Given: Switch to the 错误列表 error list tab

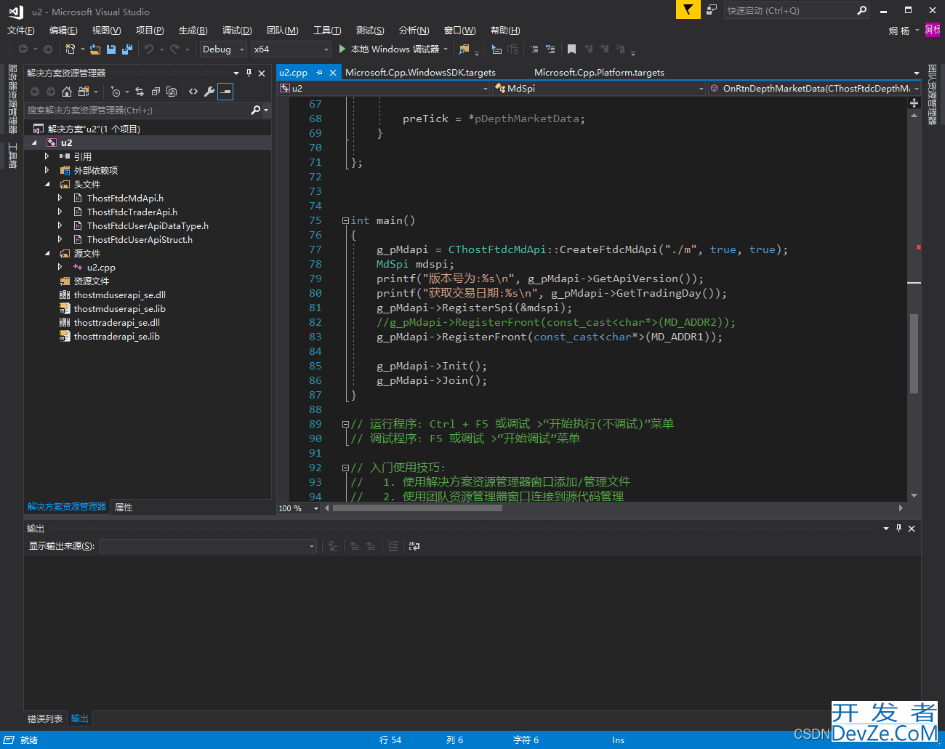Looking at the screenshot, I should 45,718.
